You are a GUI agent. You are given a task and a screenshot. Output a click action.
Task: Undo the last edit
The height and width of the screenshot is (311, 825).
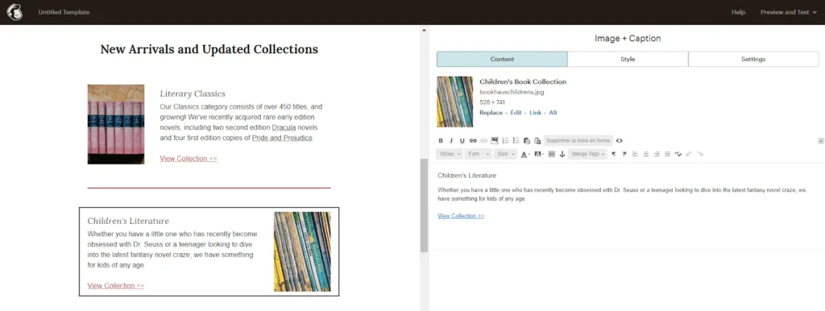pyautogui.click(x=689, y=154)
